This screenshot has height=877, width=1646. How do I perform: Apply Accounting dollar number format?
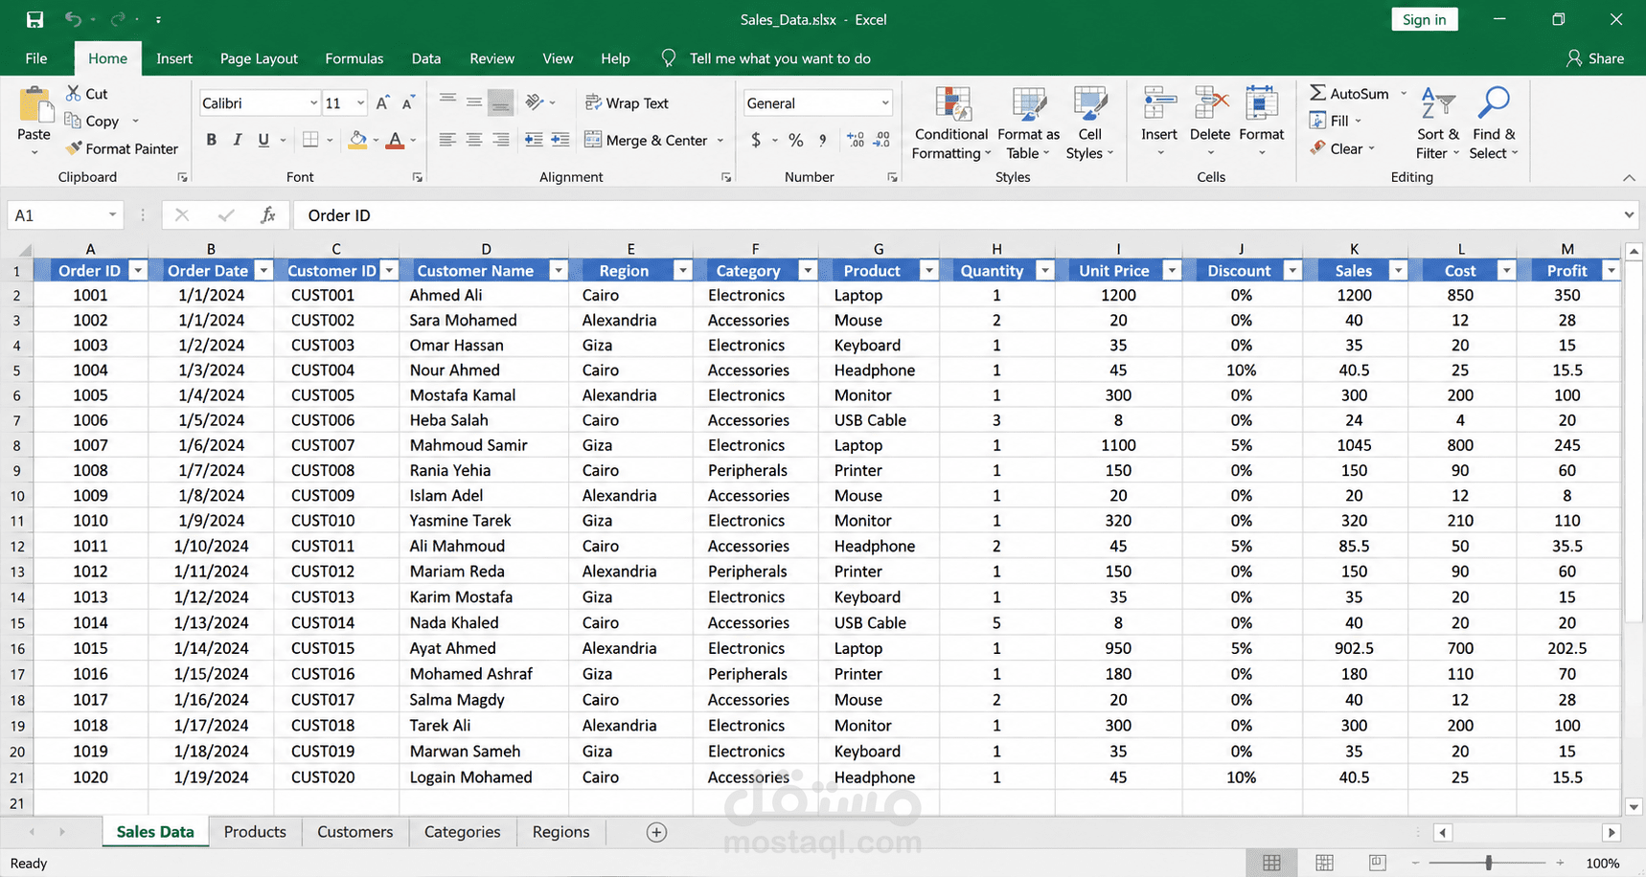pyautogui.click(x=756, y=140)
